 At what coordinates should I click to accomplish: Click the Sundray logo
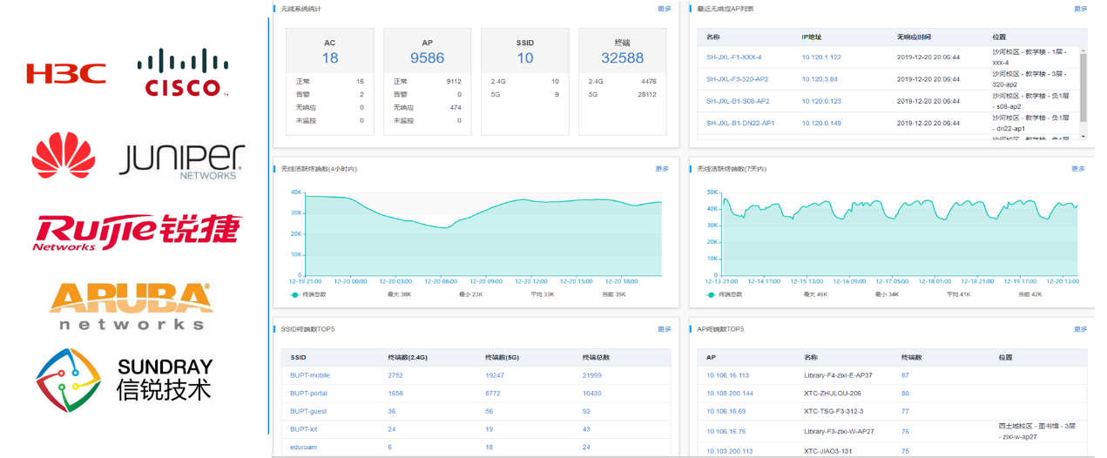125,380
